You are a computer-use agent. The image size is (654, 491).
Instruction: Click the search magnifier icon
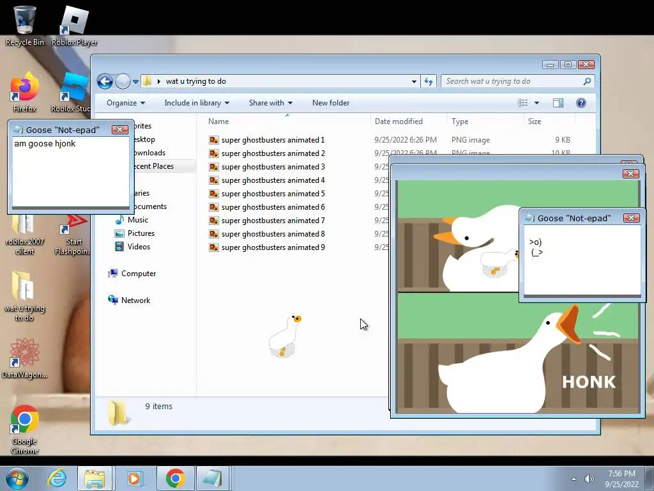point(587,81)
